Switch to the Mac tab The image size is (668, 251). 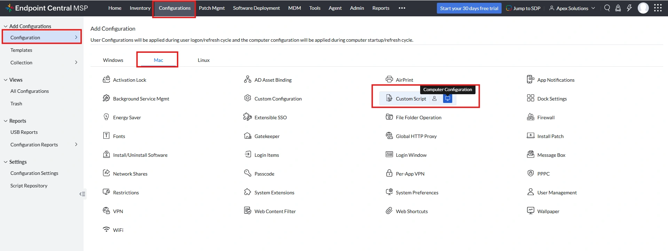(158, 60)
